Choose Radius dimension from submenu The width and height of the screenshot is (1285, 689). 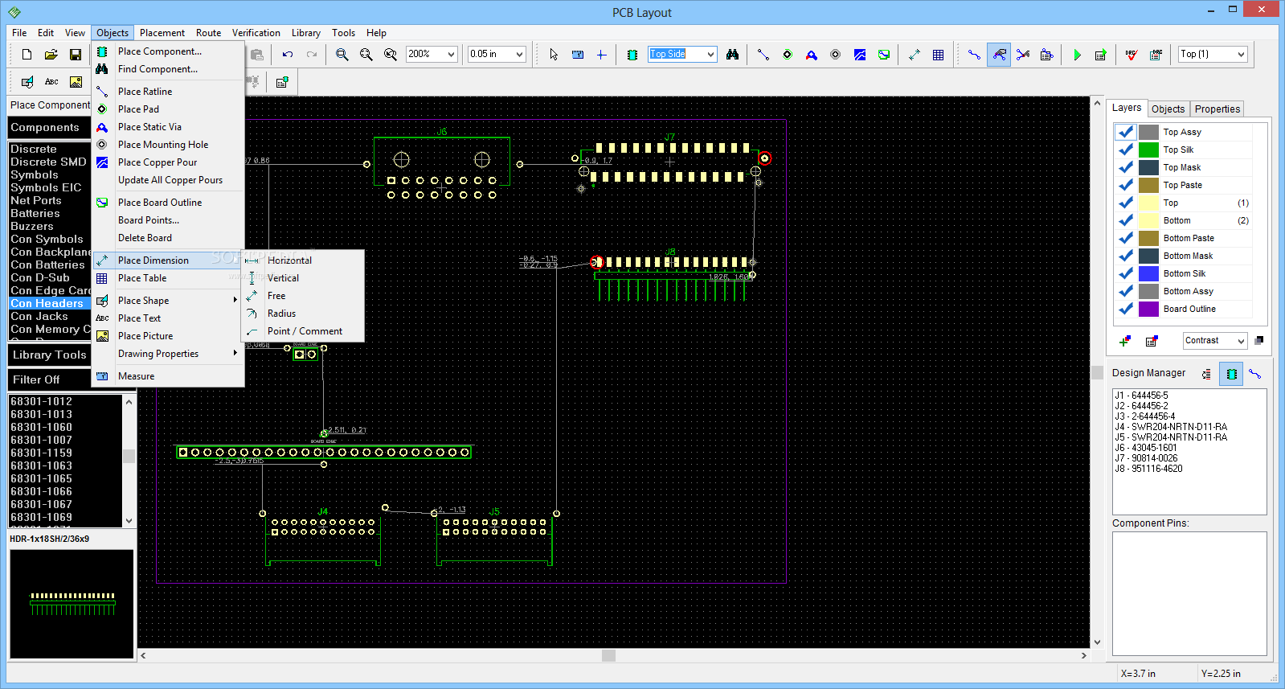point(303,314)
